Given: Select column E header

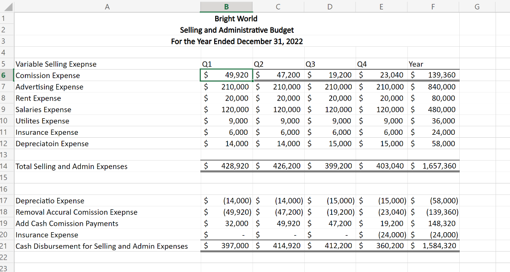Looking at the screenshot, I should [381, 6].
